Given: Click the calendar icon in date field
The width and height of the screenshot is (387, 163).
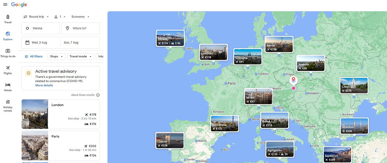Looking at the screenshot, I should 27,43.
